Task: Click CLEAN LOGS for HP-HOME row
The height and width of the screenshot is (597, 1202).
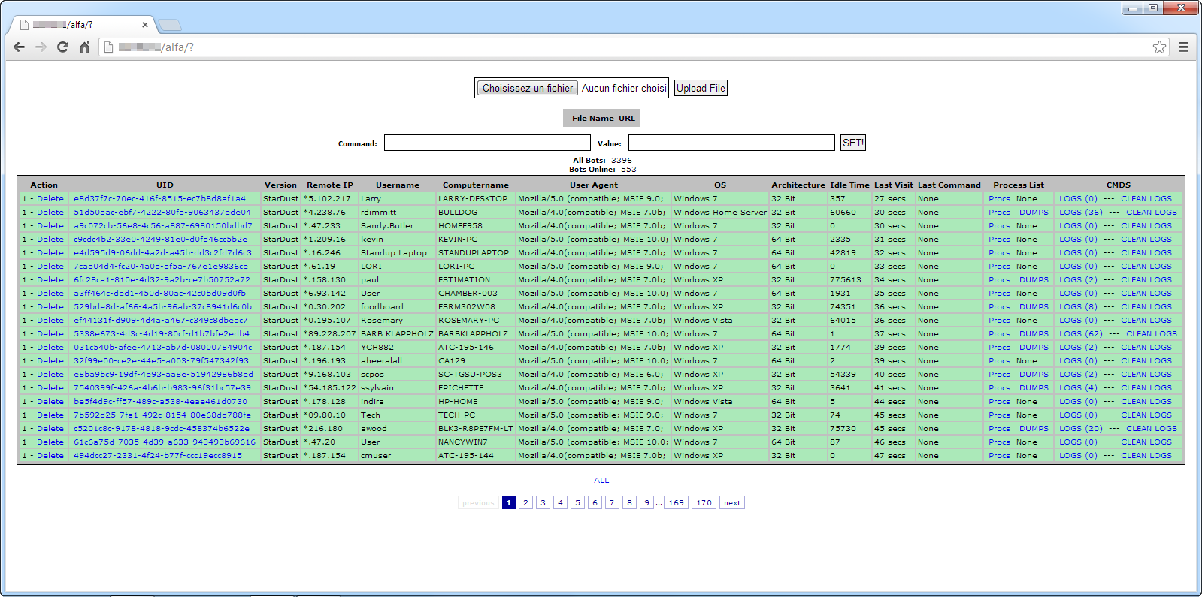Action: coord(1146,402)
